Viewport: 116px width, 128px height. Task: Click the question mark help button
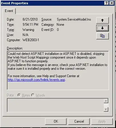[x=107, y=3]
